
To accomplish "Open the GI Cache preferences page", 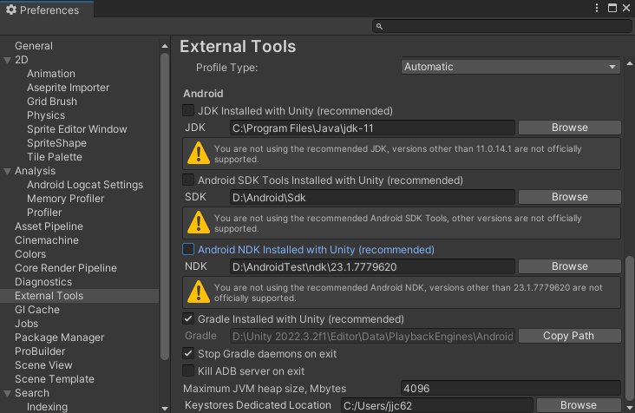I will tap(37, 310).
